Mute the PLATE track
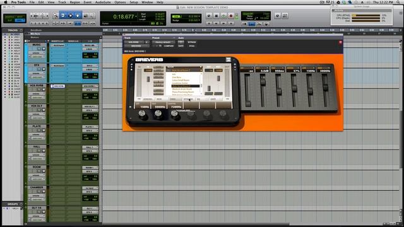 click(x=44, y=131)
